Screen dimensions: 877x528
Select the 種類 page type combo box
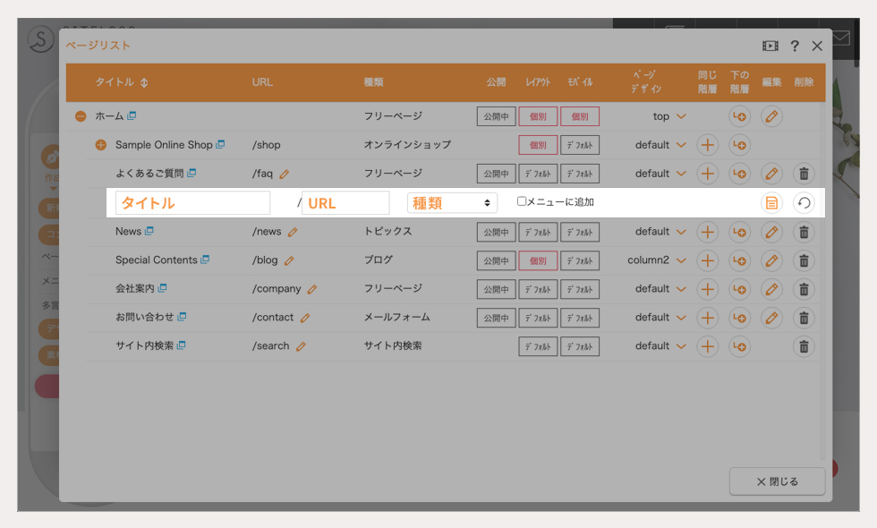pos(452,203)
